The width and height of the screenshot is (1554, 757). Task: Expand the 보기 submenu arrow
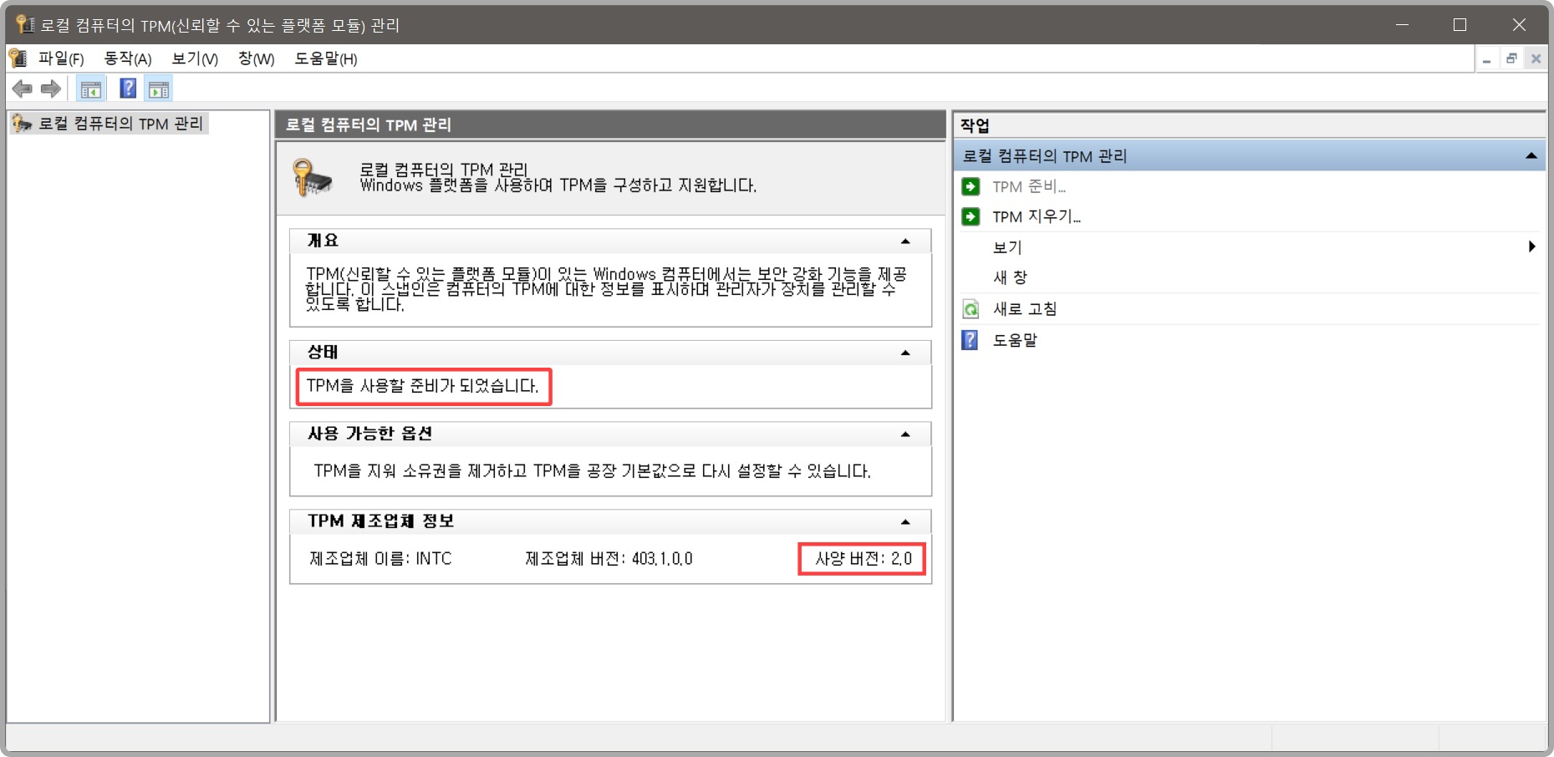[x=1532, y=246]
